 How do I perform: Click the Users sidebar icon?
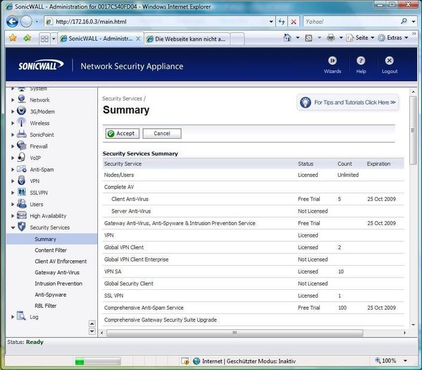pyautogui.click(x=22, y=203)
